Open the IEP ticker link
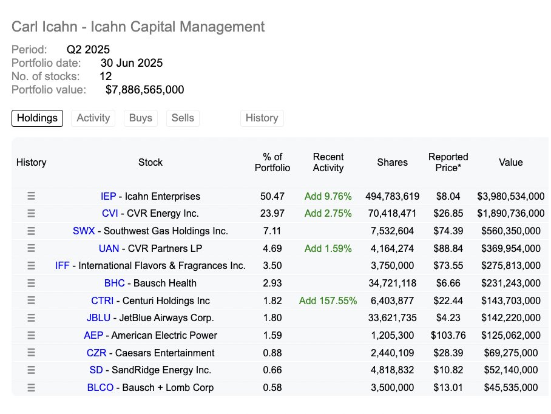This screenshot has height=414, width=551. tap(108, 196)
